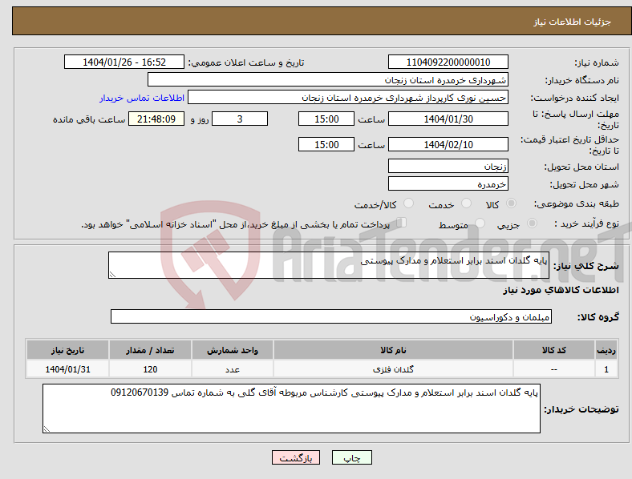Click the delivery province field زنجان
The image size is (632, 479).
(448, 166)
